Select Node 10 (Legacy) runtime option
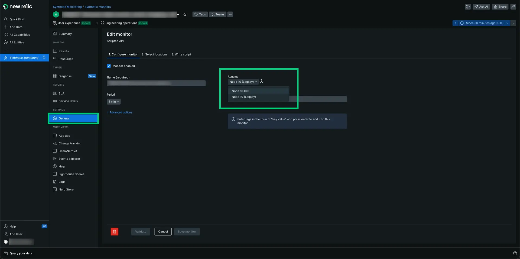The image size is (520, 259). 258,97
